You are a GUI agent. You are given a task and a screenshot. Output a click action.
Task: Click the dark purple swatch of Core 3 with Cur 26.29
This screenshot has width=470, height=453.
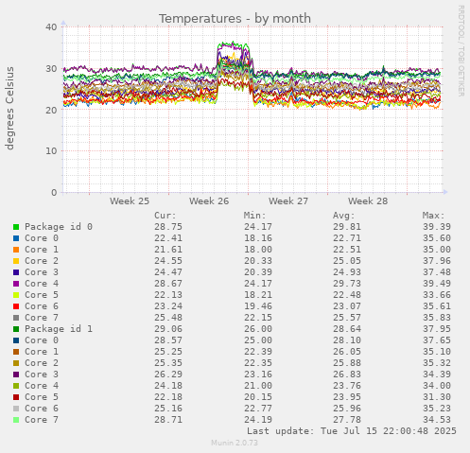click(16, 375)
